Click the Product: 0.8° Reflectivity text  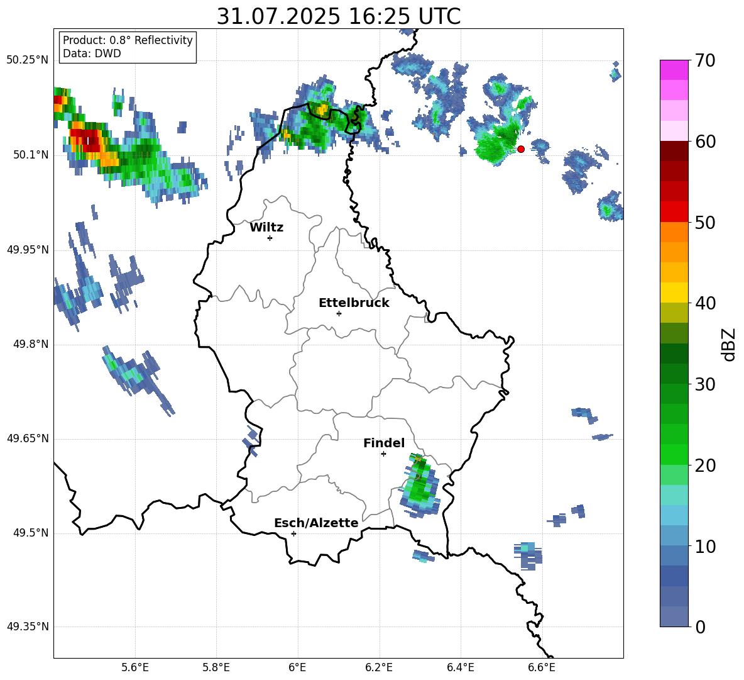(x=128, y=40)
